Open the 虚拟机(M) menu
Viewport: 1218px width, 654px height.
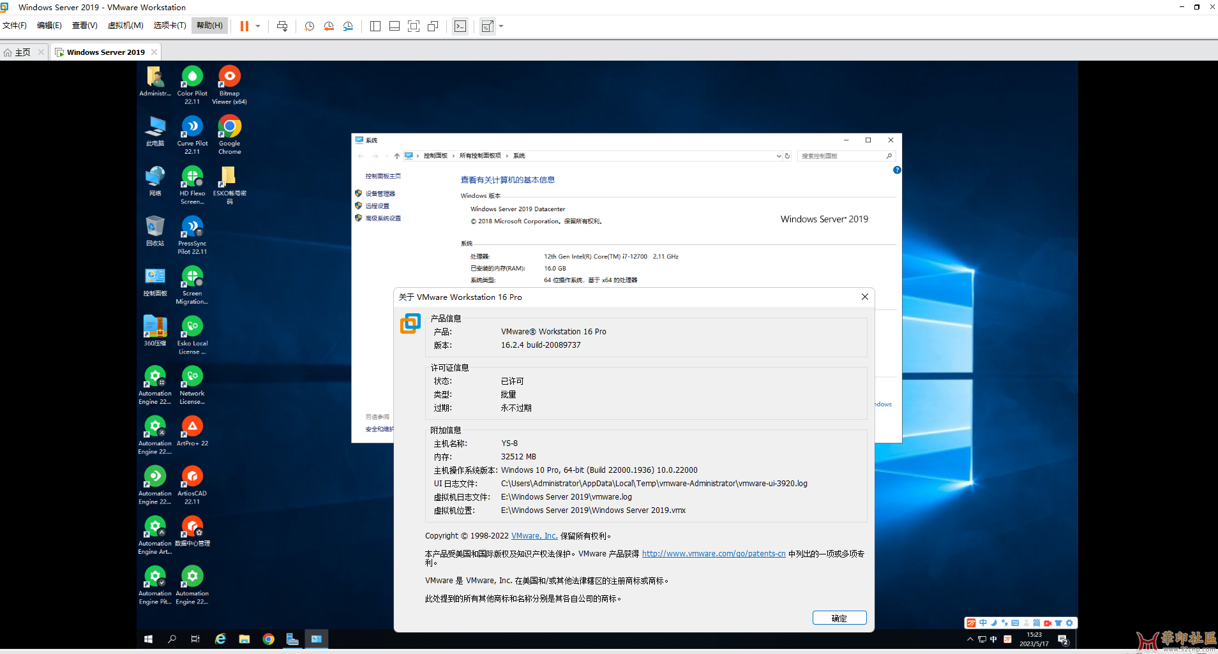(x=126, y=26)
